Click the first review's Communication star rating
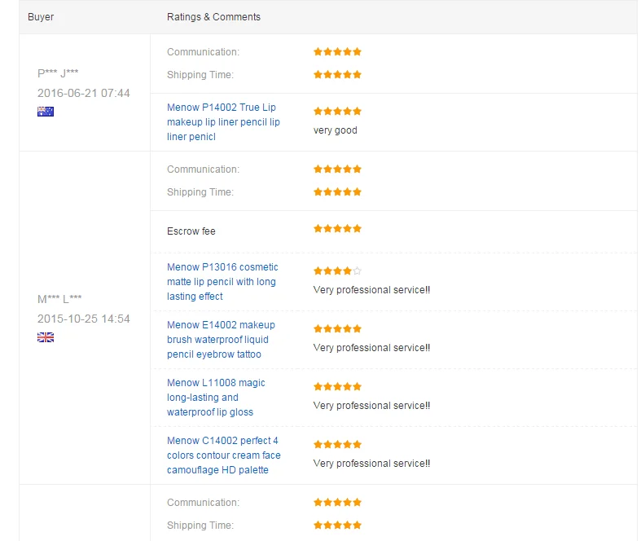Image resolution: width=641 pixels, height=541 pixels. pyautogui.click(x=337, y=51)
